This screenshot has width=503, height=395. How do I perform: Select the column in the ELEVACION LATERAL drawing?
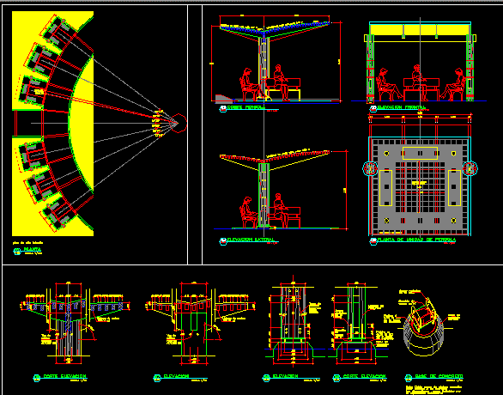[x=264, y=195]
